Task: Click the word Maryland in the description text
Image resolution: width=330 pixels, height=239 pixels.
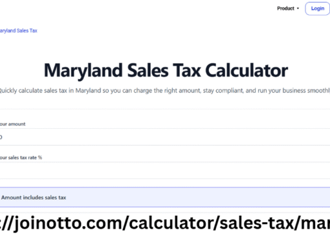Action: 88,91
